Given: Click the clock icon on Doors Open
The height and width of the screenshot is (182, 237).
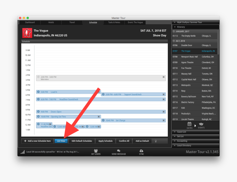Looking at the screenshot, I should point(38,112).
